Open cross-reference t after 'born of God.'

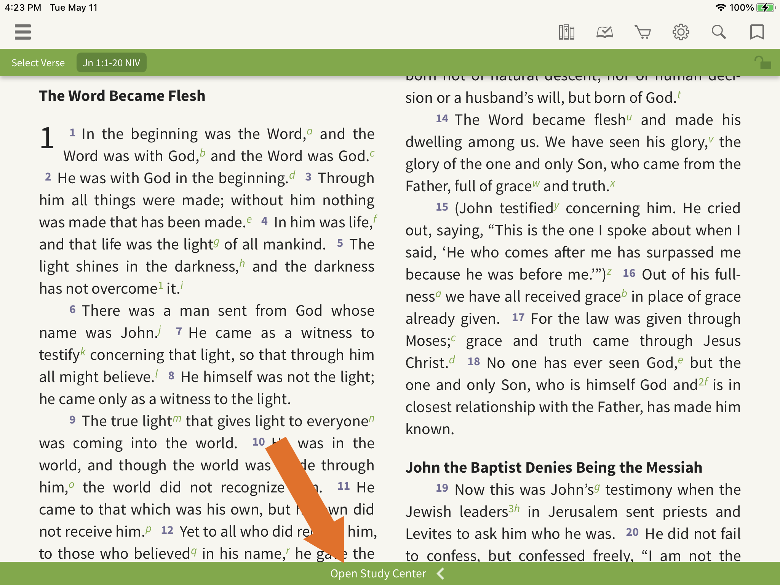[x=679, y=95]
